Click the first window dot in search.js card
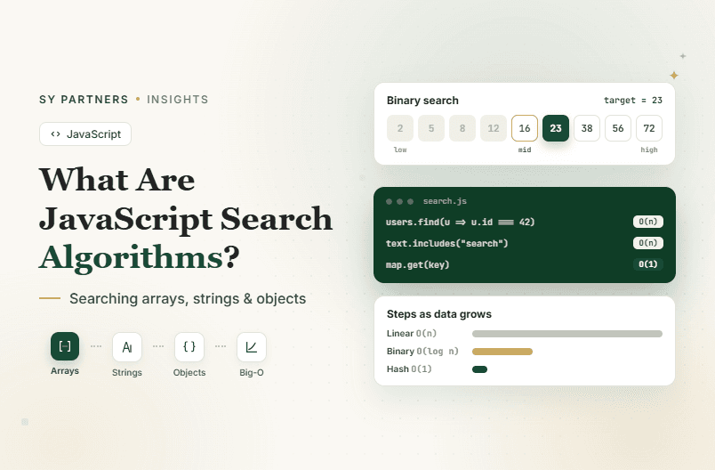The image size is (715, 470). pos(389,201)
